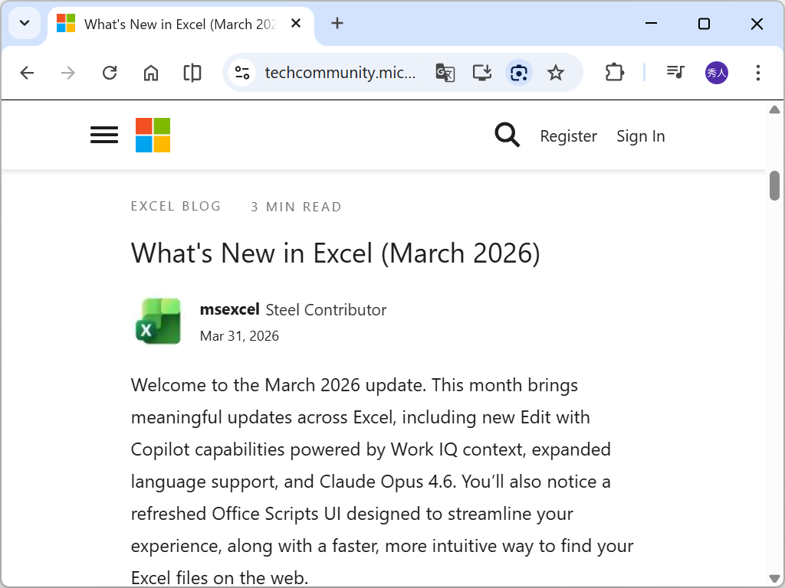Viewport: 785px width, 588px height.
Task: Click the browser home icon
Action: point(150,73)
